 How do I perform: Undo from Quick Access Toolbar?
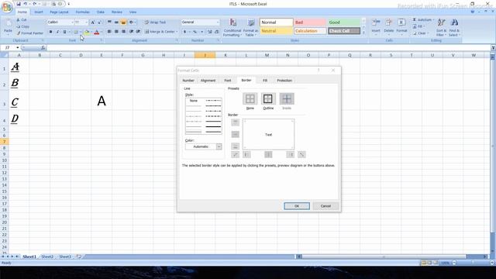[x=26, y=4]
